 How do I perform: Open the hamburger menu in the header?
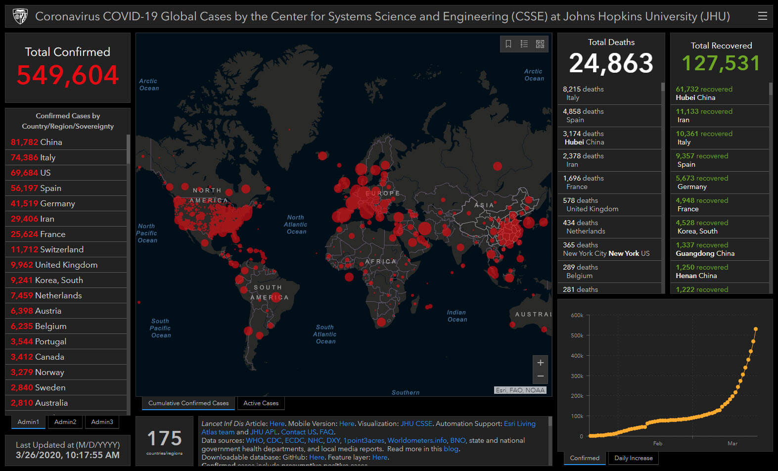click(762, 16)
